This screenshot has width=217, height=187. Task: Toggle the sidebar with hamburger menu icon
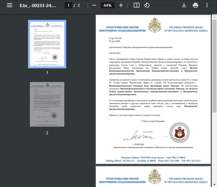[x=9, y=5]
